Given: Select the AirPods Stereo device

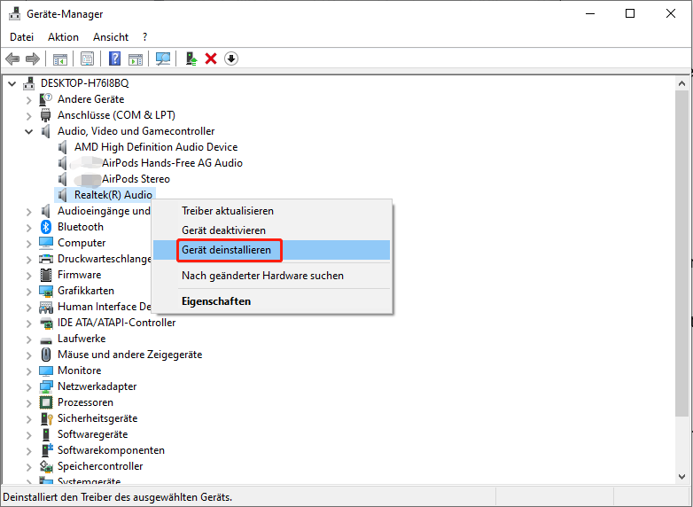Looking at the screenshot, I should (136, 179).
